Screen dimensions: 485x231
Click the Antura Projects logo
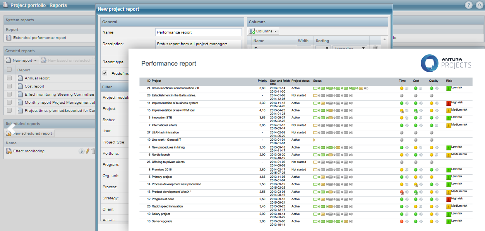(x=446, y=63)
